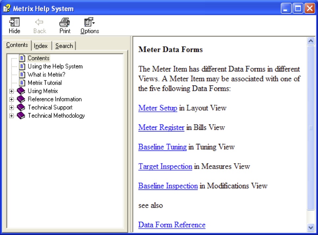Click the Back arrow toolbar icon
This screenshot has width=318, height=235.
(x=39, y=22)
